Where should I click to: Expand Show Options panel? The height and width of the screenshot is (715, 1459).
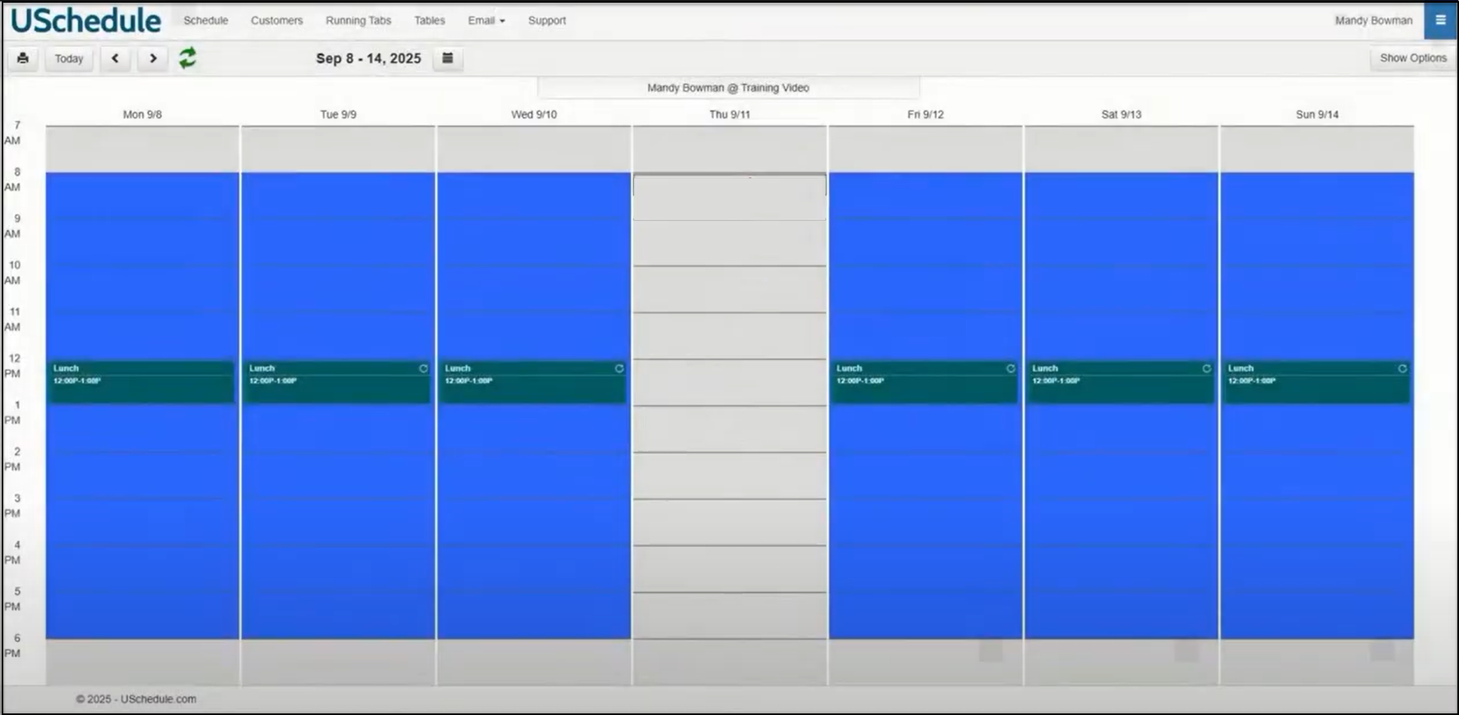point(1413,58)
